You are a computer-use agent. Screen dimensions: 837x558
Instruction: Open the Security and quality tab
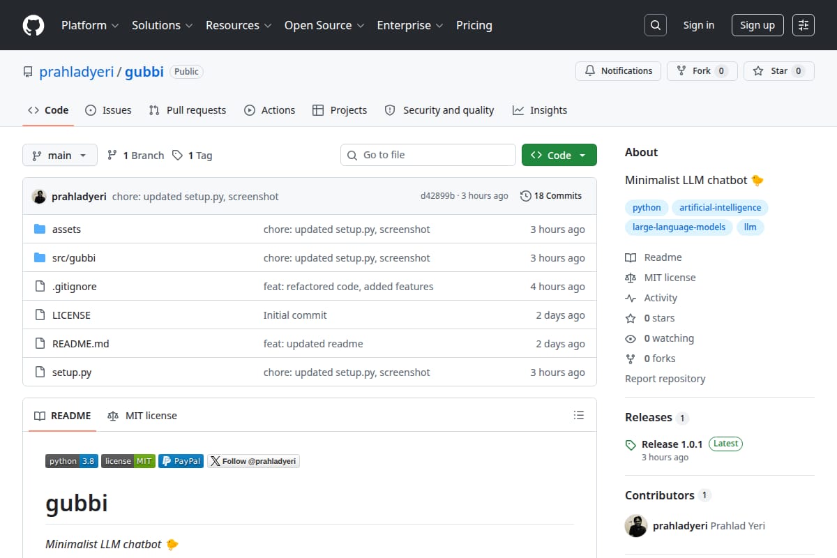[439, 110]
